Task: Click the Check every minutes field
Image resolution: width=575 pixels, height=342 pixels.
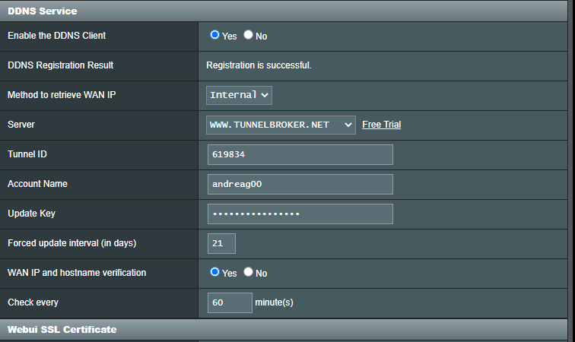Action: pos(230,302)
